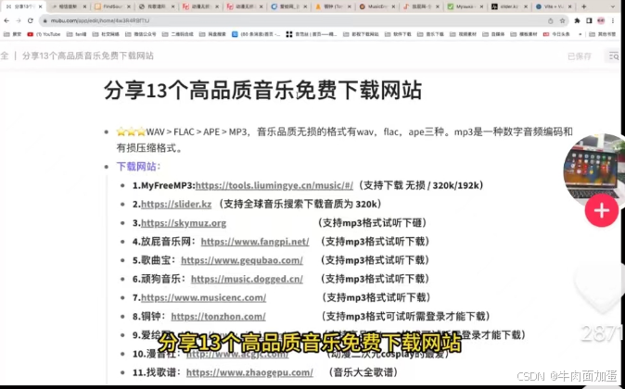Screen dimensions: 625x389
Task: Click the bullet beside 5.歌曲宝
Action: coord(122,260)
